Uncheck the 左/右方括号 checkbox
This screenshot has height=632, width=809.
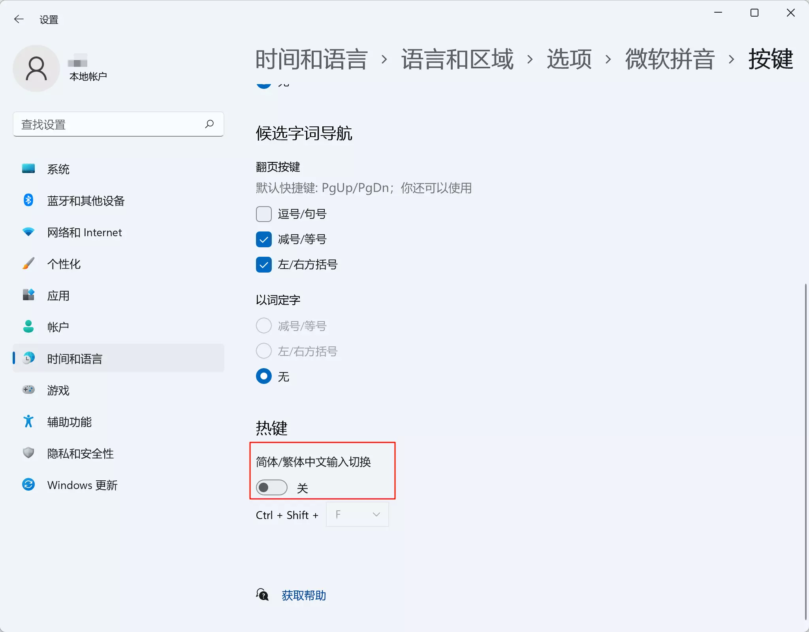click(263, 265)
